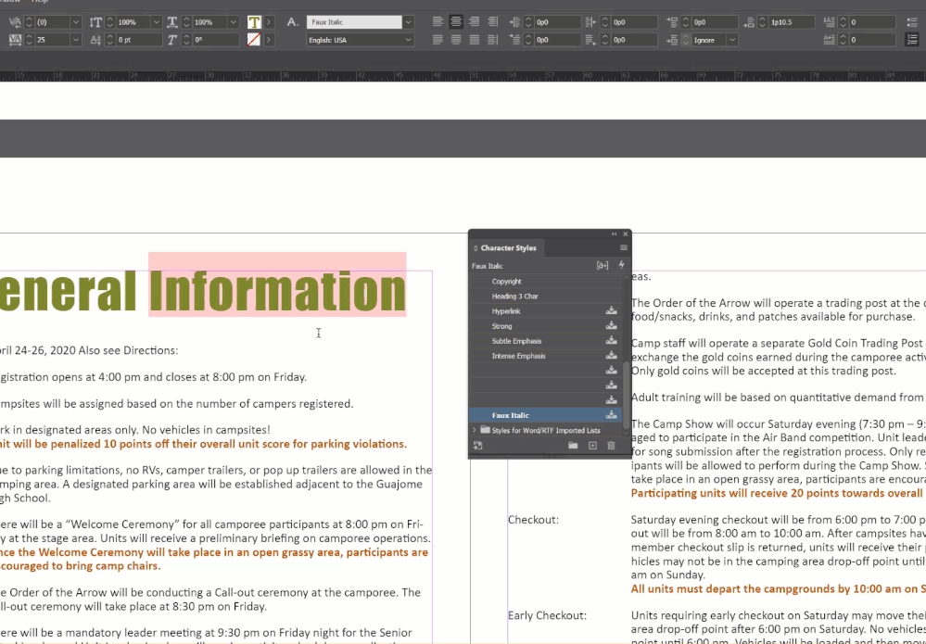Click the skew (false italic) icon
Screen dimensions: 926x644
tap(172, 40)
